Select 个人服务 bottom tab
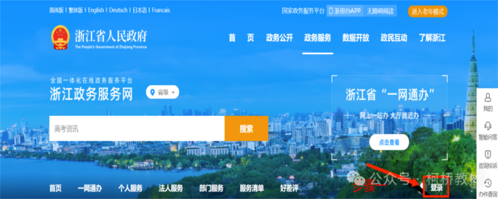Image resolution: width=498 pixels, height=199 pixels. [x=130, y=189]
